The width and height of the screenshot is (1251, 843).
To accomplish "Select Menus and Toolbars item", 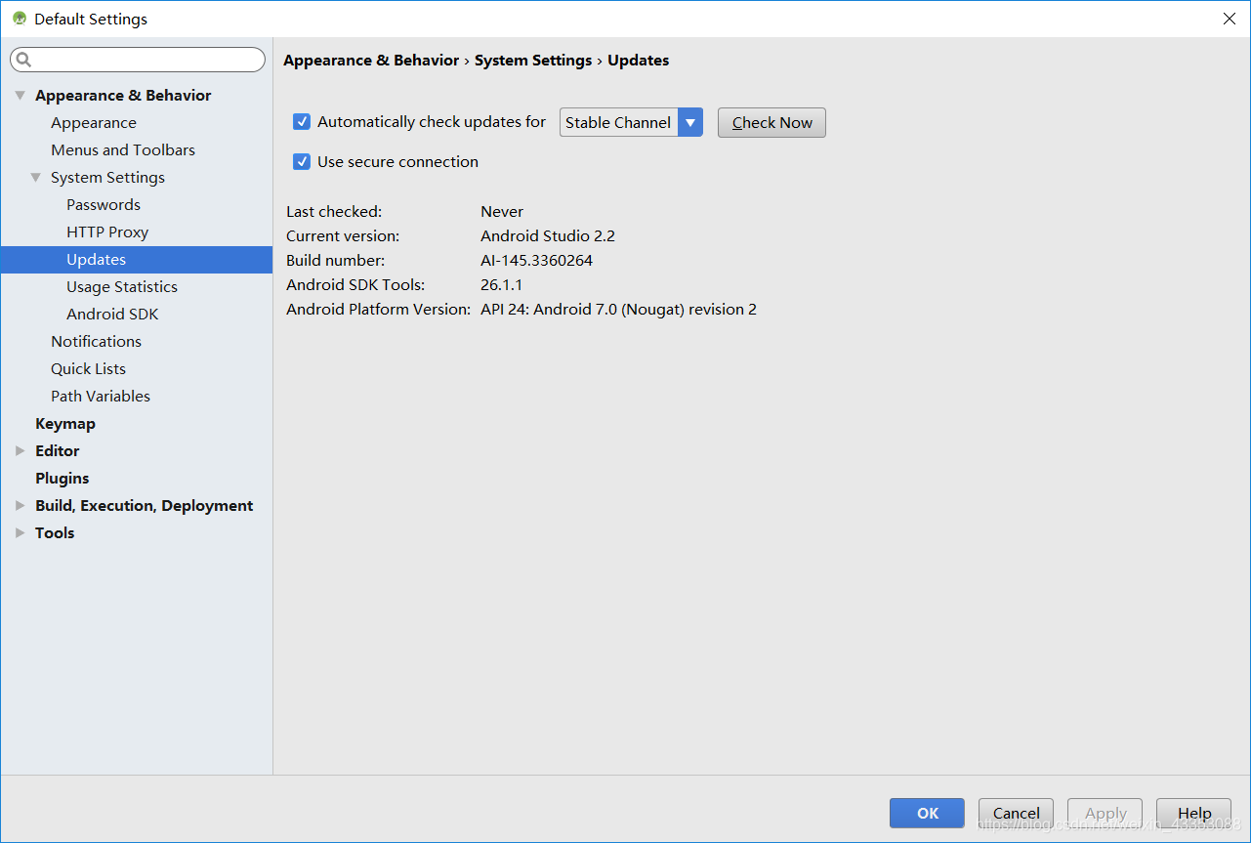I will coord(123,150).
